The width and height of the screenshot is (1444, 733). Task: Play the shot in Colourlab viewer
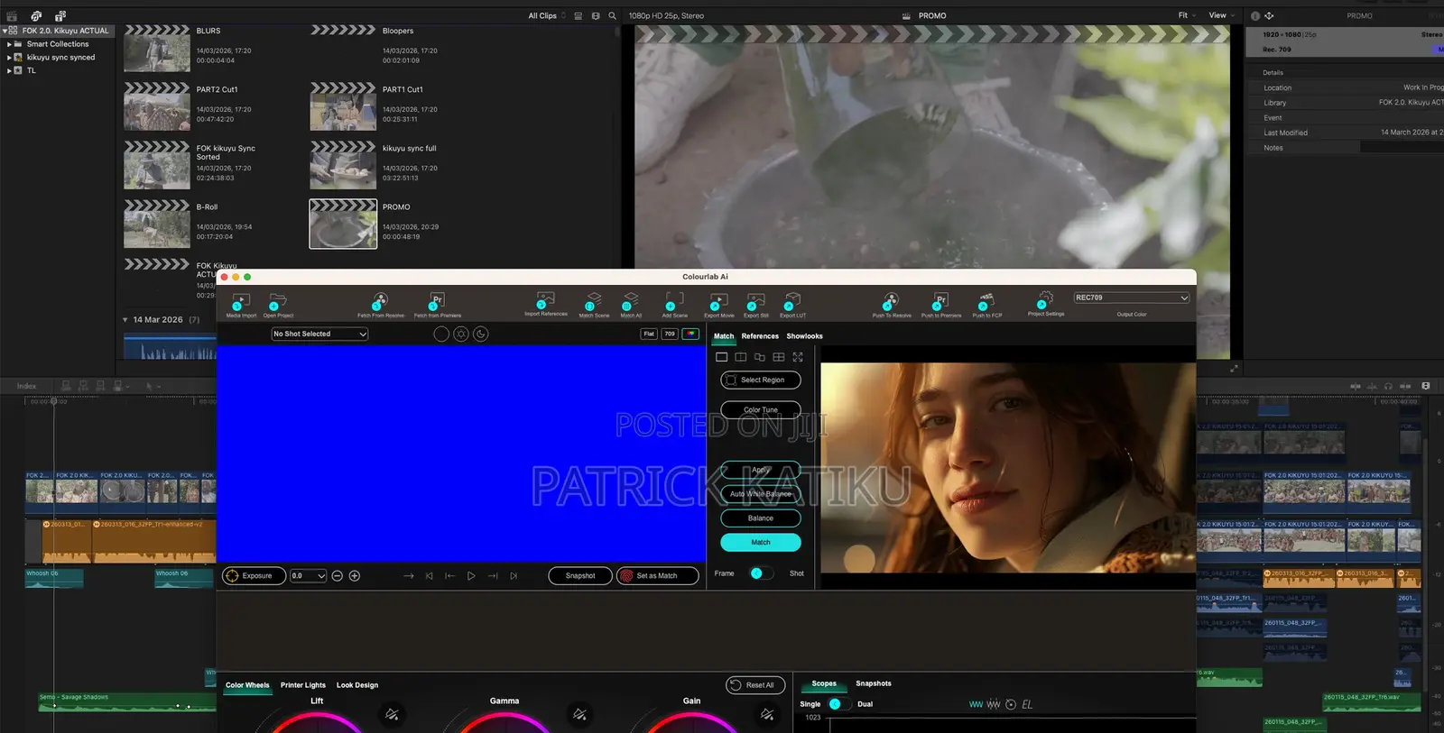tap(471, 575)
